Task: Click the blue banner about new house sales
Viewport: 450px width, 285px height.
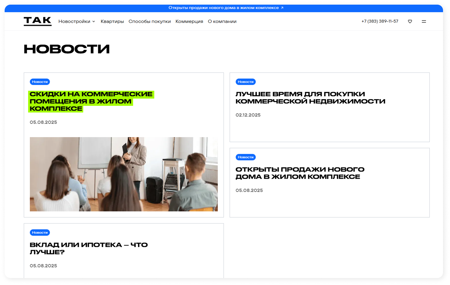Action: [x=223, y=8]
